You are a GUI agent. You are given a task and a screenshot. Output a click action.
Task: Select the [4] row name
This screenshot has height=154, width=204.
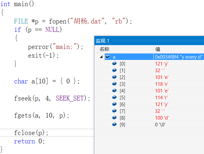click(122, 91)
